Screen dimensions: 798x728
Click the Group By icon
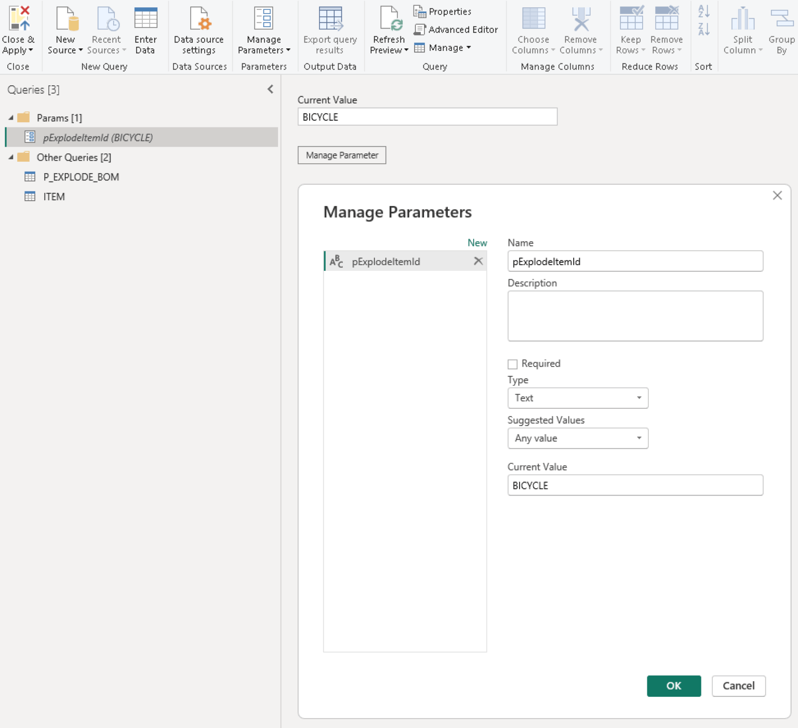pos(781,18)
